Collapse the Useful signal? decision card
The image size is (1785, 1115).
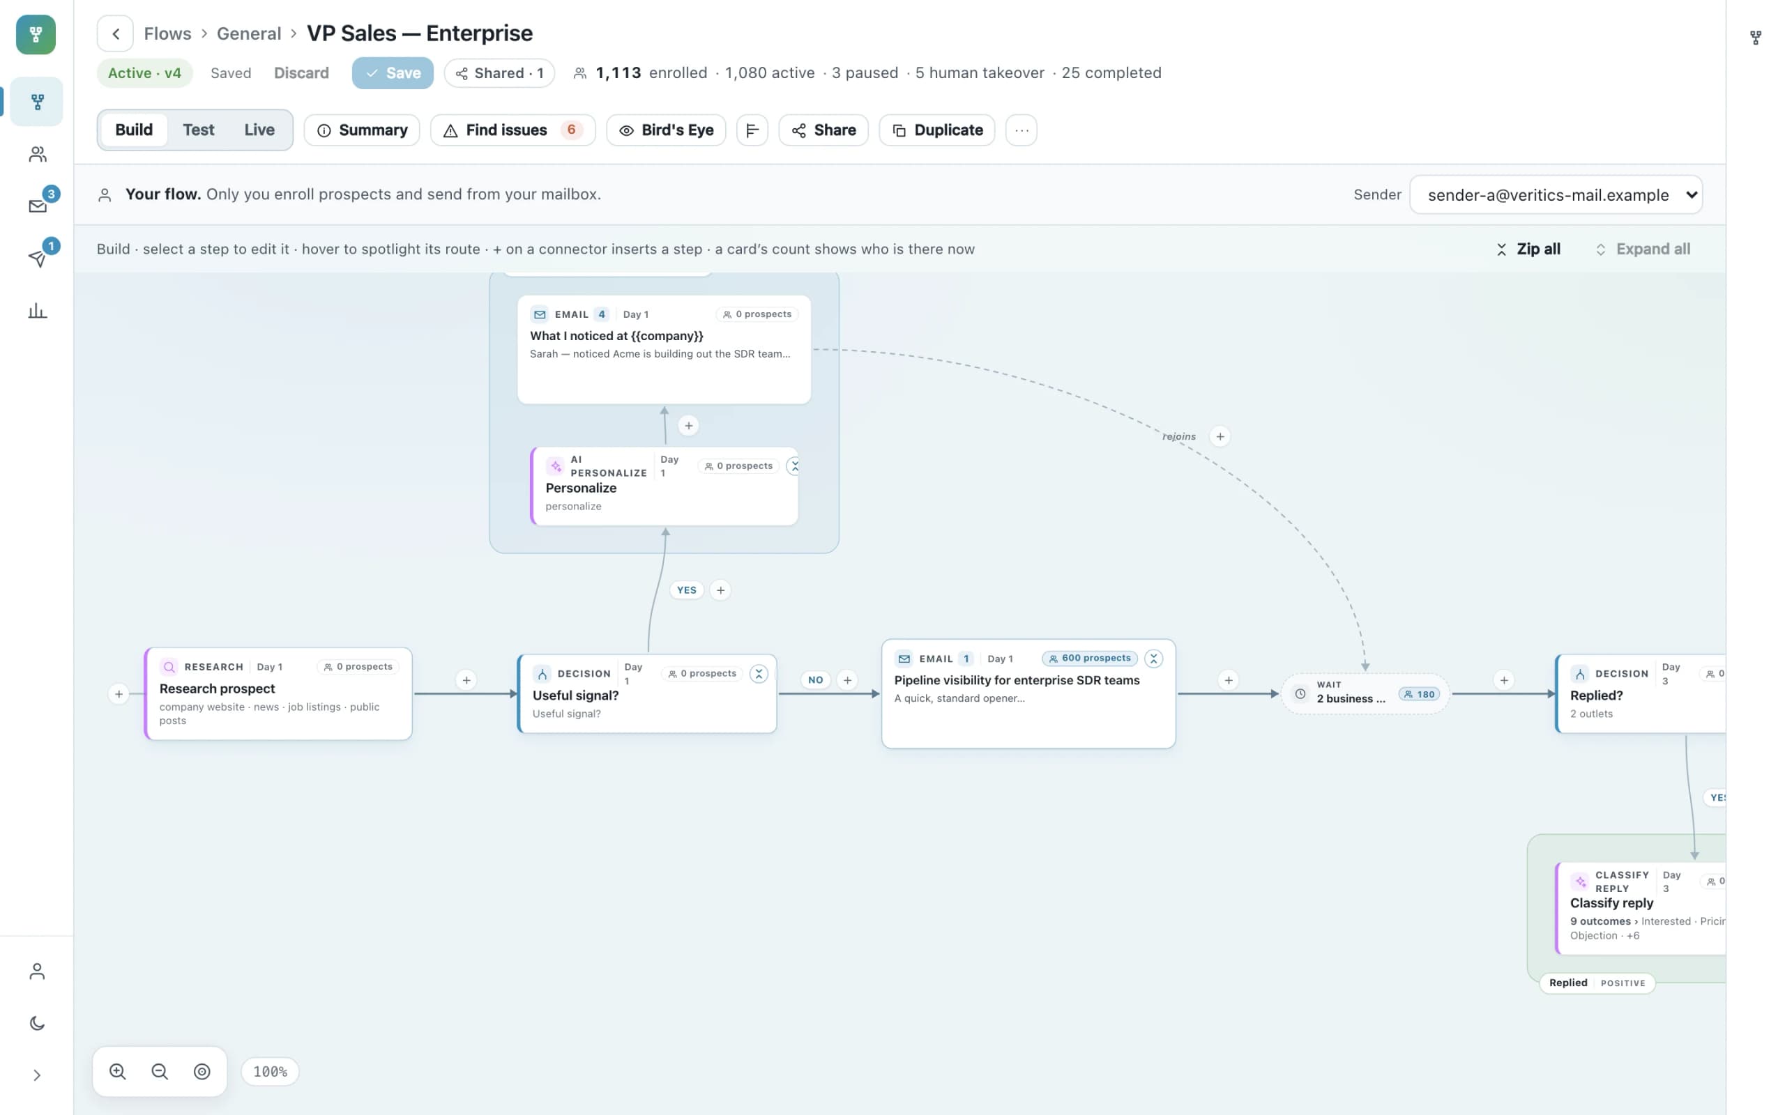758,673
